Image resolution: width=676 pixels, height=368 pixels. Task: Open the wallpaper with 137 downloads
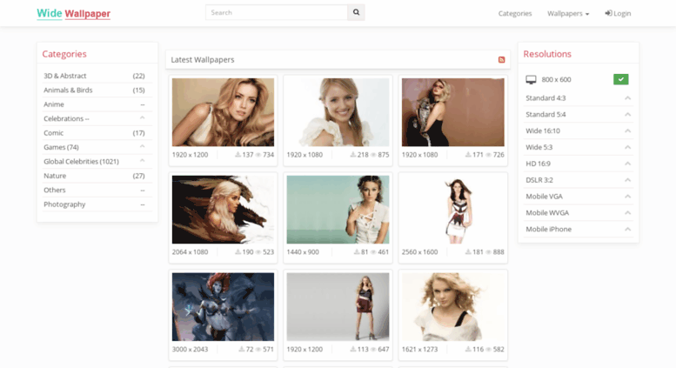[223, 112]
